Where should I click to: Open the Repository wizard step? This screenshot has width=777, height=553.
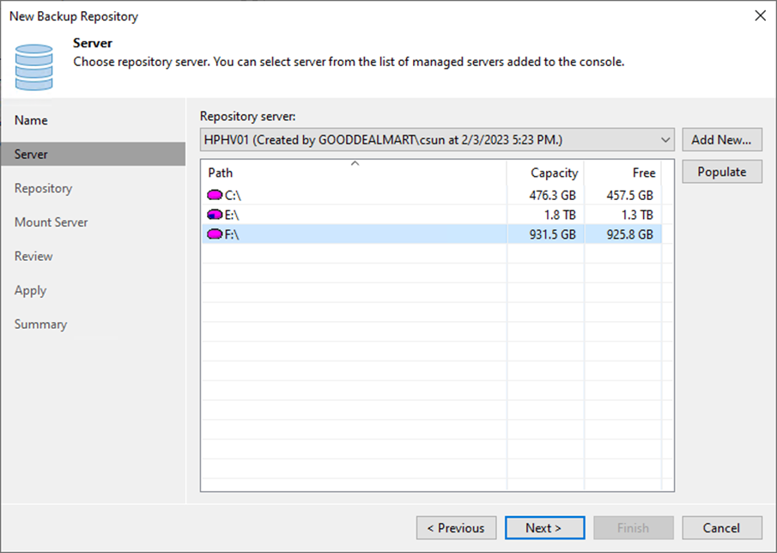coord(43,188)
